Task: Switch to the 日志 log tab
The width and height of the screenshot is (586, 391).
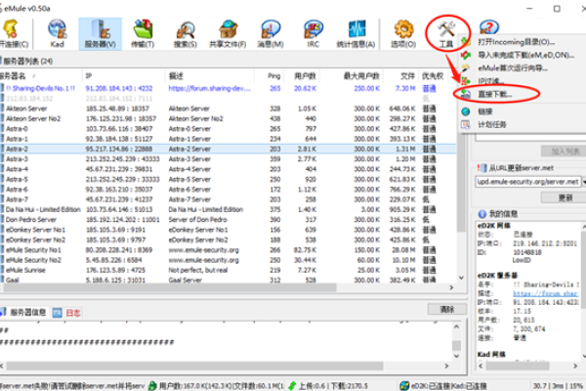Action: [74, 312]
